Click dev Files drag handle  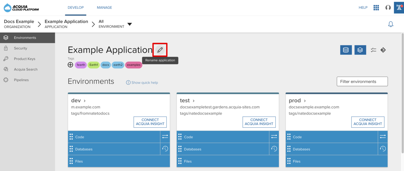pos(71,161)
